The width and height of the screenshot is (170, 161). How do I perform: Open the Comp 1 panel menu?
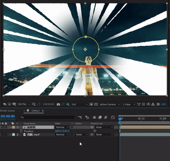click(42, 111)
